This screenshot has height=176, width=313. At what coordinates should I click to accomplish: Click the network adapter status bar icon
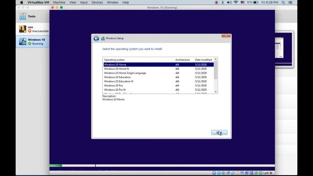click(228, 173)
